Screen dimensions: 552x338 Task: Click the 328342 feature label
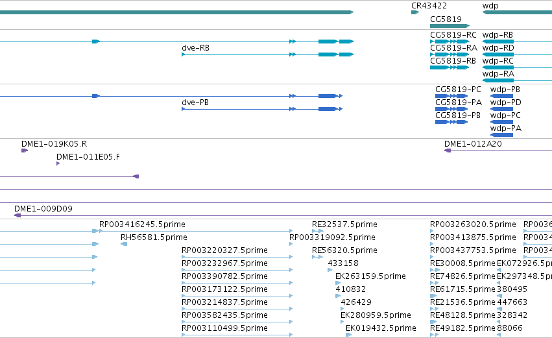[512, 315]
